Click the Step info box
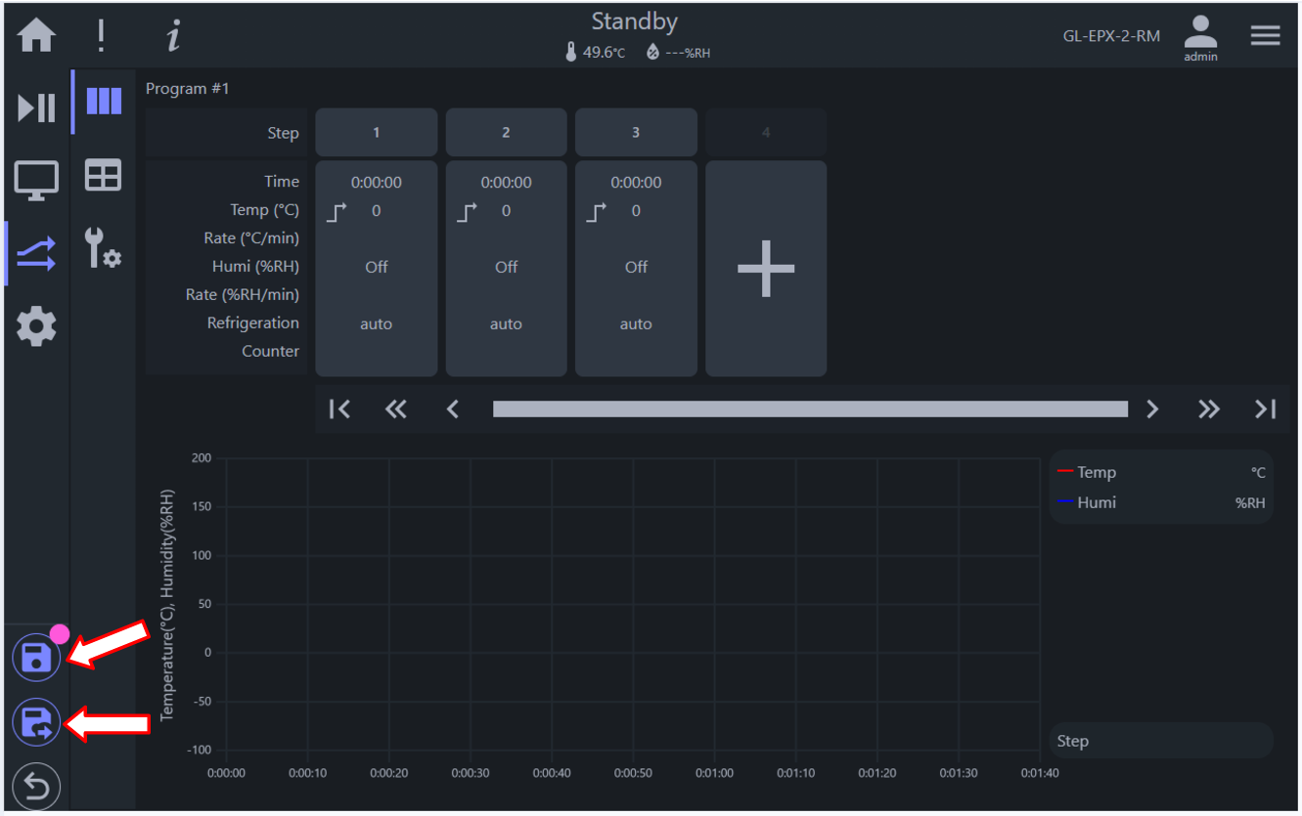This screenshot has width=1302, height=816. pos(1161,741)
